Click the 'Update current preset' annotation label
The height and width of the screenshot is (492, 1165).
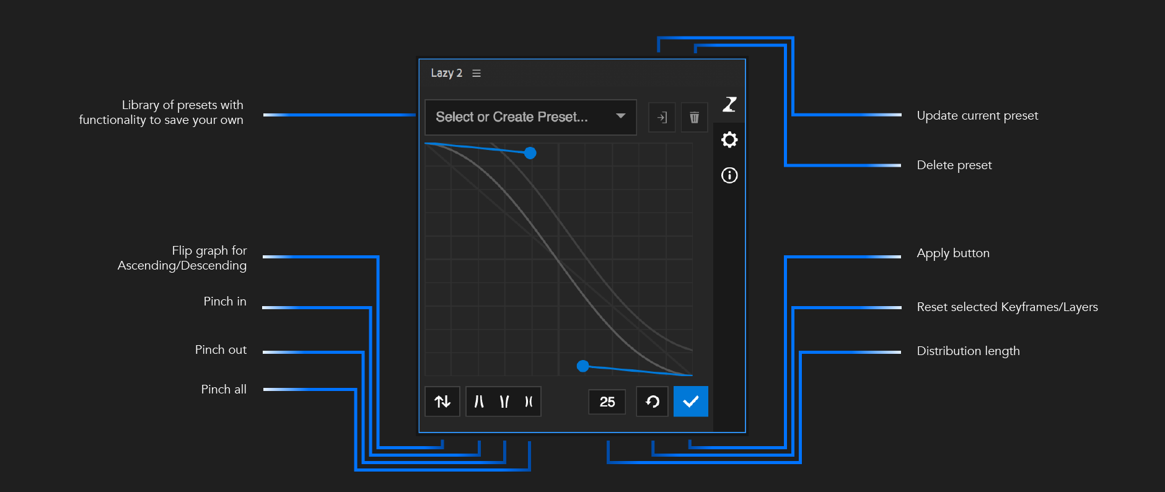[977, 115]
